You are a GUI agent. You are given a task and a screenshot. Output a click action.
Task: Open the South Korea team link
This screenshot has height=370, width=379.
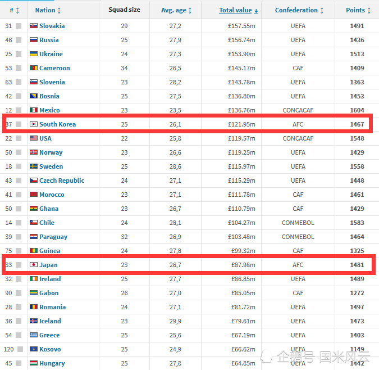[57, 124]
